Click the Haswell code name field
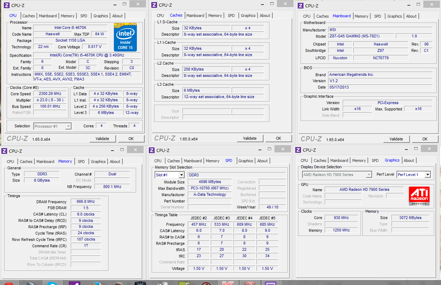The image size is (441, 285). 53,34
